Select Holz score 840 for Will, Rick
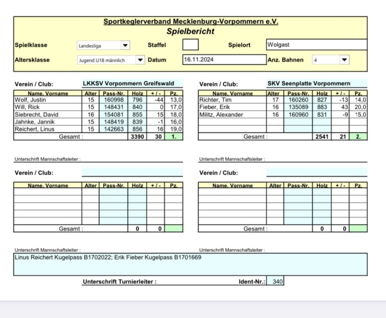This screenshot has height=318, width=386. point(137,107)
